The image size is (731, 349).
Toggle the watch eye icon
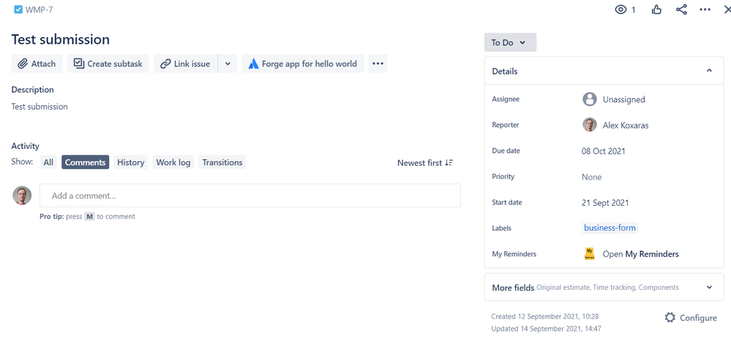(621, 9)
